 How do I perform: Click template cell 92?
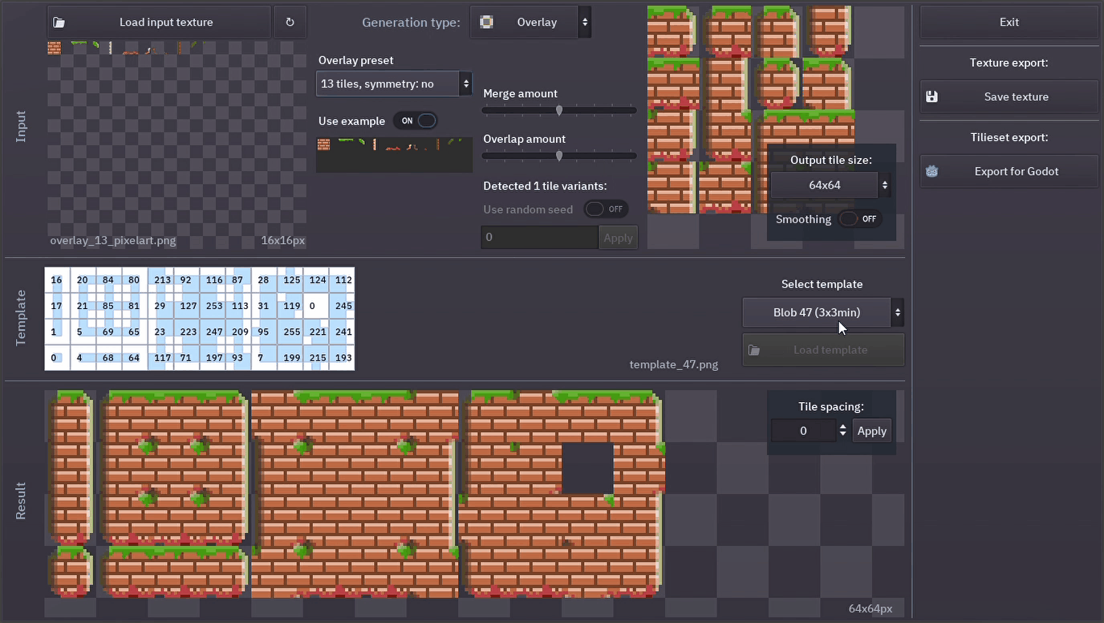(185, 280)
